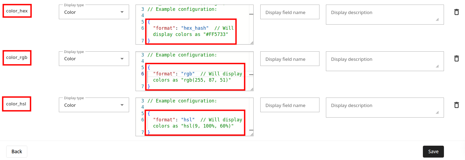Click Display description box for color_hsl
The image size is (465, 160).
385,108
